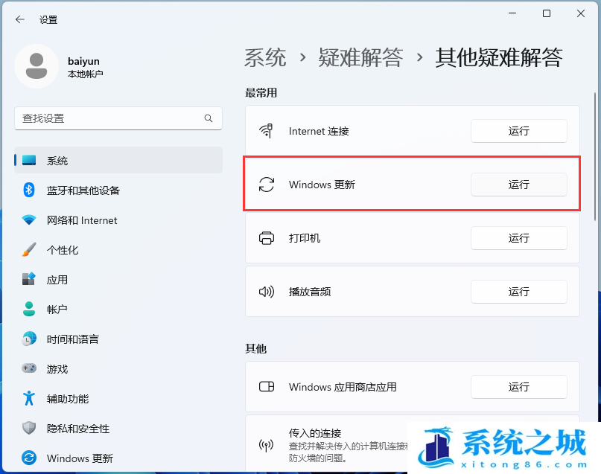Click the 时间和语言 globe clock icon

click(29, 339)
